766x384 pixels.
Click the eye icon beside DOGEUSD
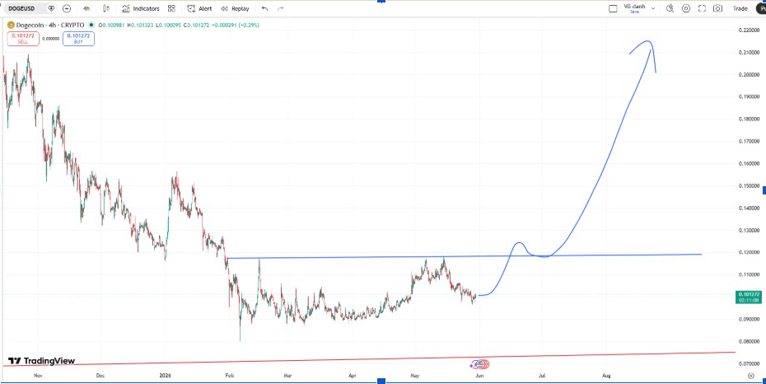51,8
